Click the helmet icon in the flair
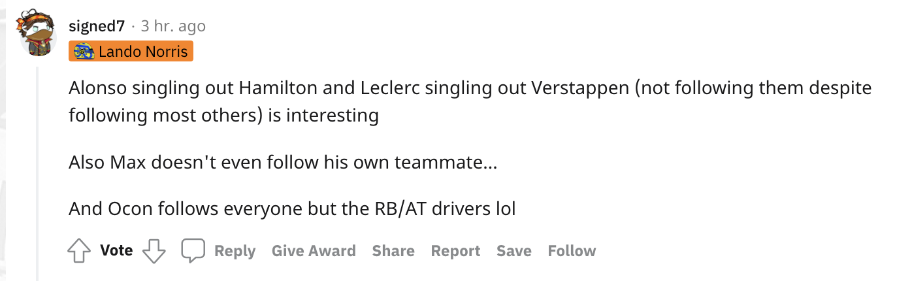Image resolution: width=912 pixels, height=281 pixels. click(84, 51)
